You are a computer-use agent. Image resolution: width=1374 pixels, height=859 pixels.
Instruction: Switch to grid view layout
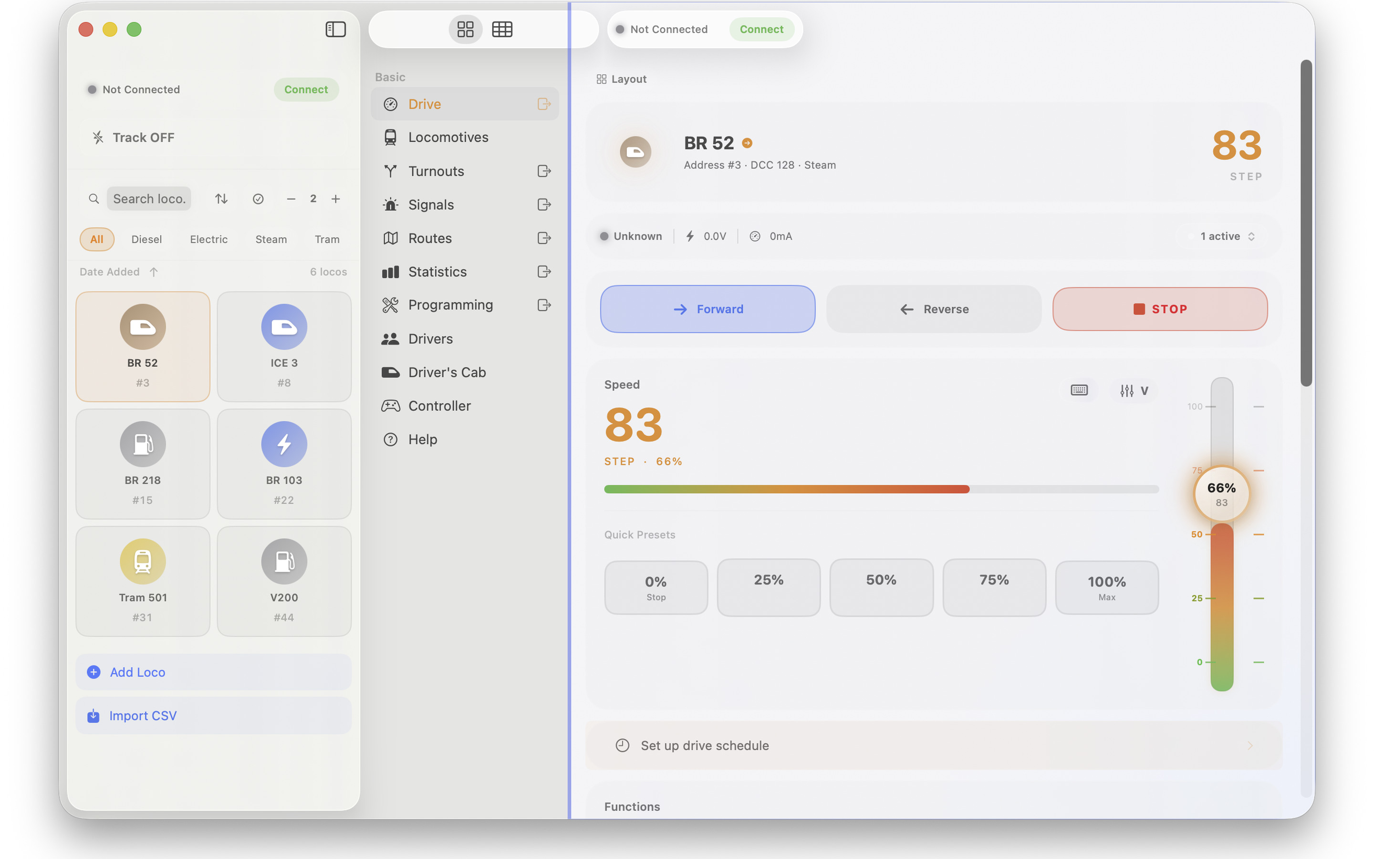[x=465, y=29]
